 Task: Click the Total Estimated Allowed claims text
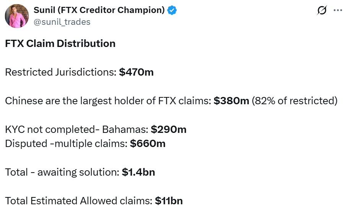(78, 201)
